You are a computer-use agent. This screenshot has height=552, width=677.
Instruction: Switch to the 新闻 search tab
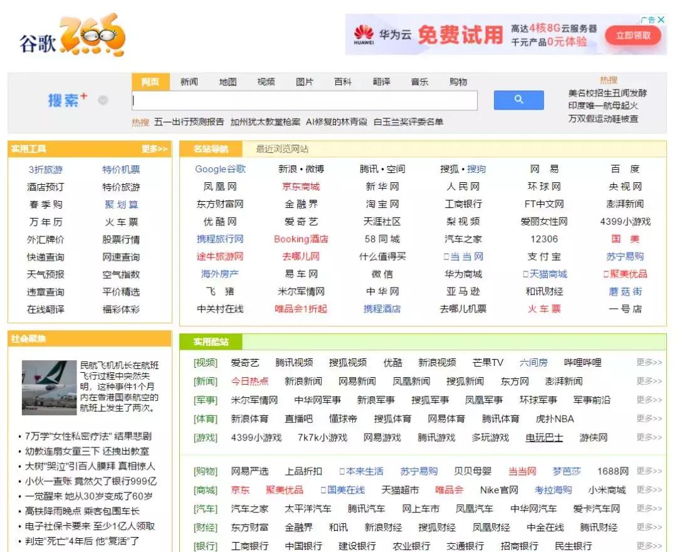pos(188,81)
